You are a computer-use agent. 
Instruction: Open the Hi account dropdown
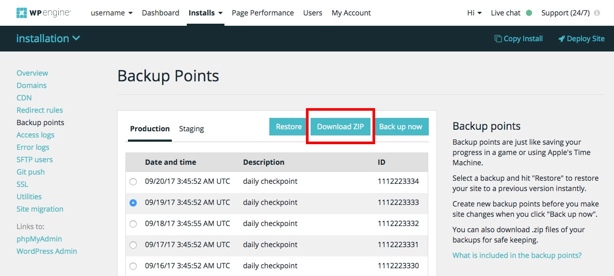(474, 13)
